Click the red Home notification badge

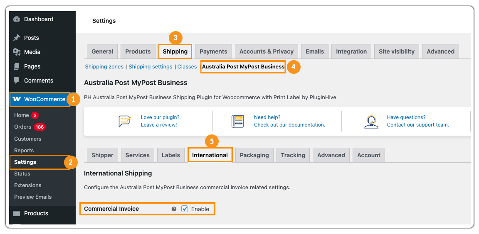click(35, 115)
